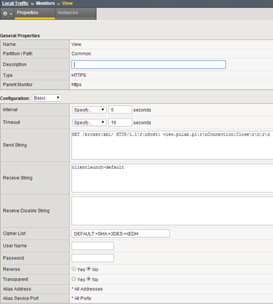Open the Configuration Basic dropdown
273x304 pixels.
click(x=47, y=98)
